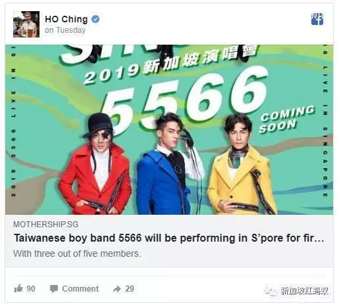339x306 pixels.
Task: Click the blue verified badge
Action: 95,19
